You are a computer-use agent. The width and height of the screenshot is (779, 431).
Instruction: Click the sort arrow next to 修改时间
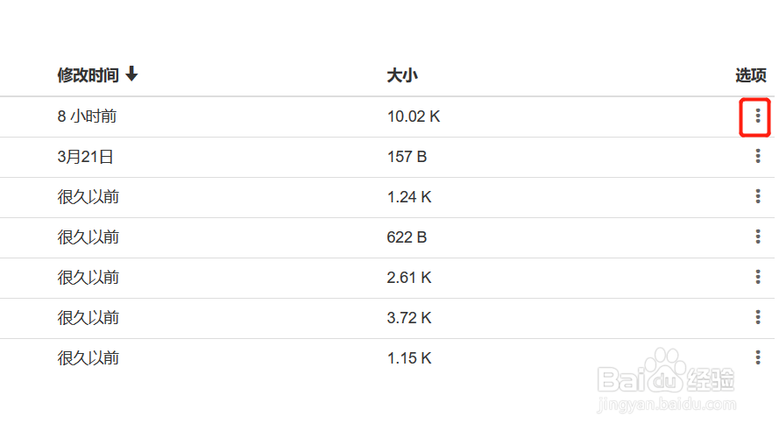point(131,74)
